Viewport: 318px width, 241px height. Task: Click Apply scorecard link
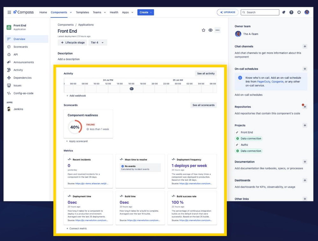pos(77,141)
